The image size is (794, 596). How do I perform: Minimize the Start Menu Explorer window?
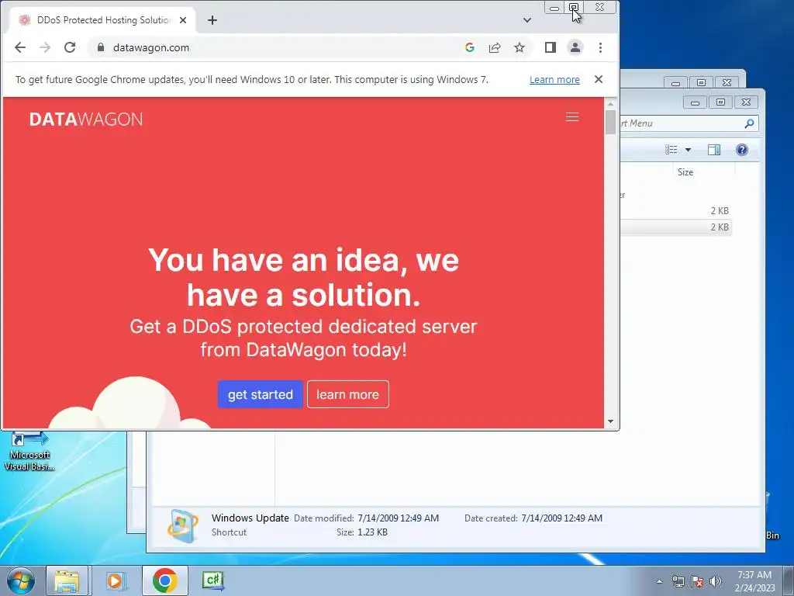click(x=696, y=102)
